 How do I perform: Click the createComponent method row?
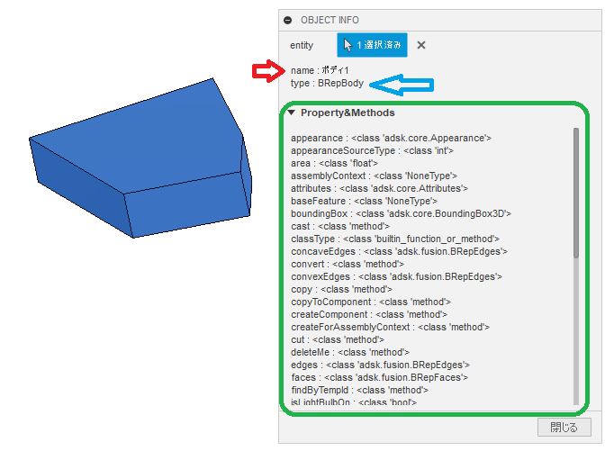(369, 314)
